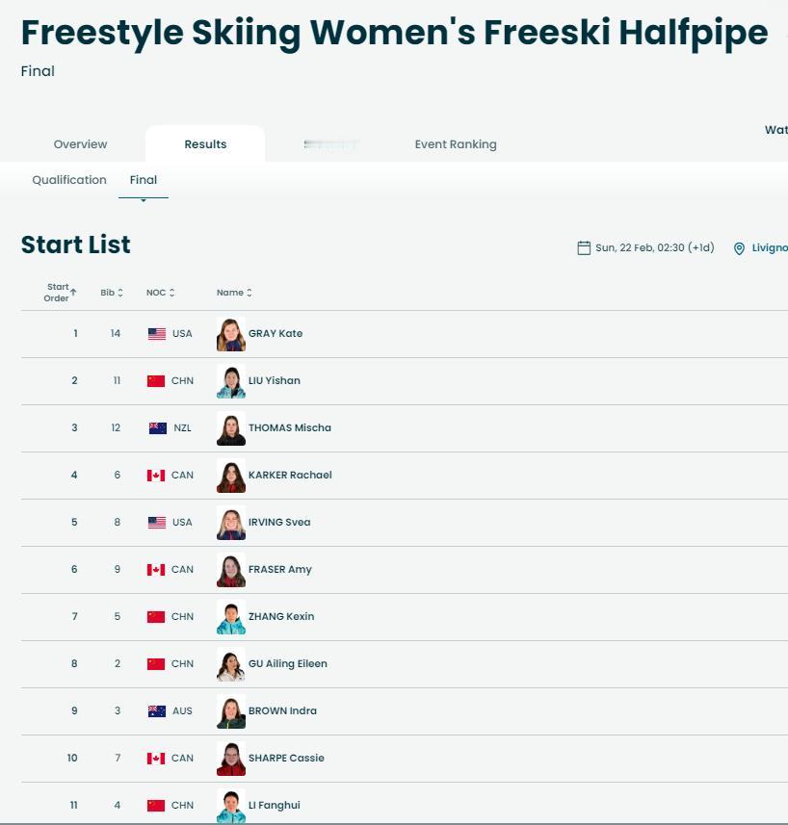The height and width of the screenshot is (825, 788).
Task: Open the Event Ranking tab
Action: 456,144
